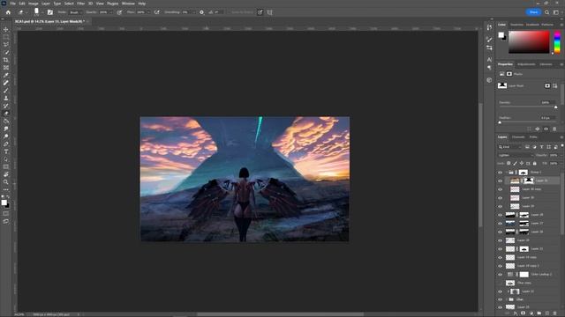Select the Move tool
The height and width of the screenshot is (317, 565).
click(x=6, y=29)
